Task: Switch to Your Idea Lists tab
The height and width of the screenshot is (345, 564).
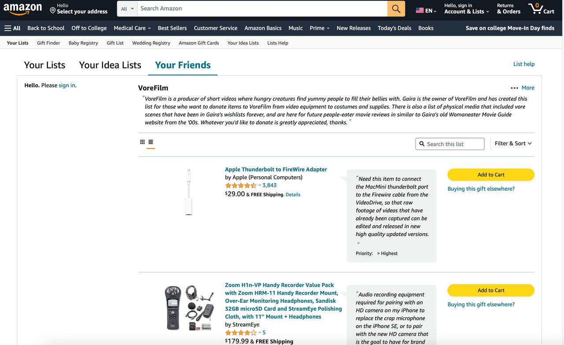Action: 110,65
